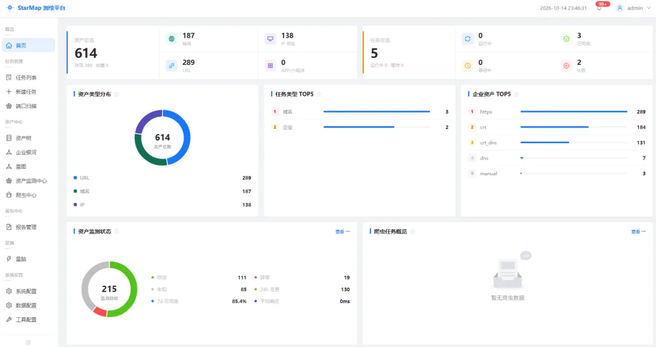Click the 报告管理 document icon
The width and height of the screenshot is (656, 347).
[9, 227]
